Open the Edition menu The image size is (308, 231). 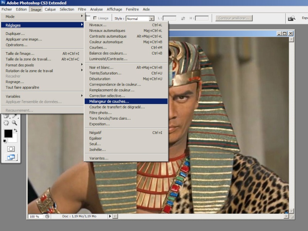[x=21, y=9]
